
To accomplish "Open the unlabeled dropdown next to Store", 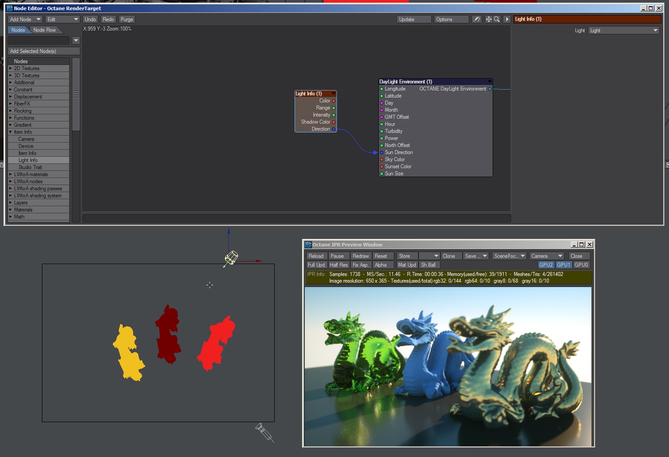I will tap(429, 256).
